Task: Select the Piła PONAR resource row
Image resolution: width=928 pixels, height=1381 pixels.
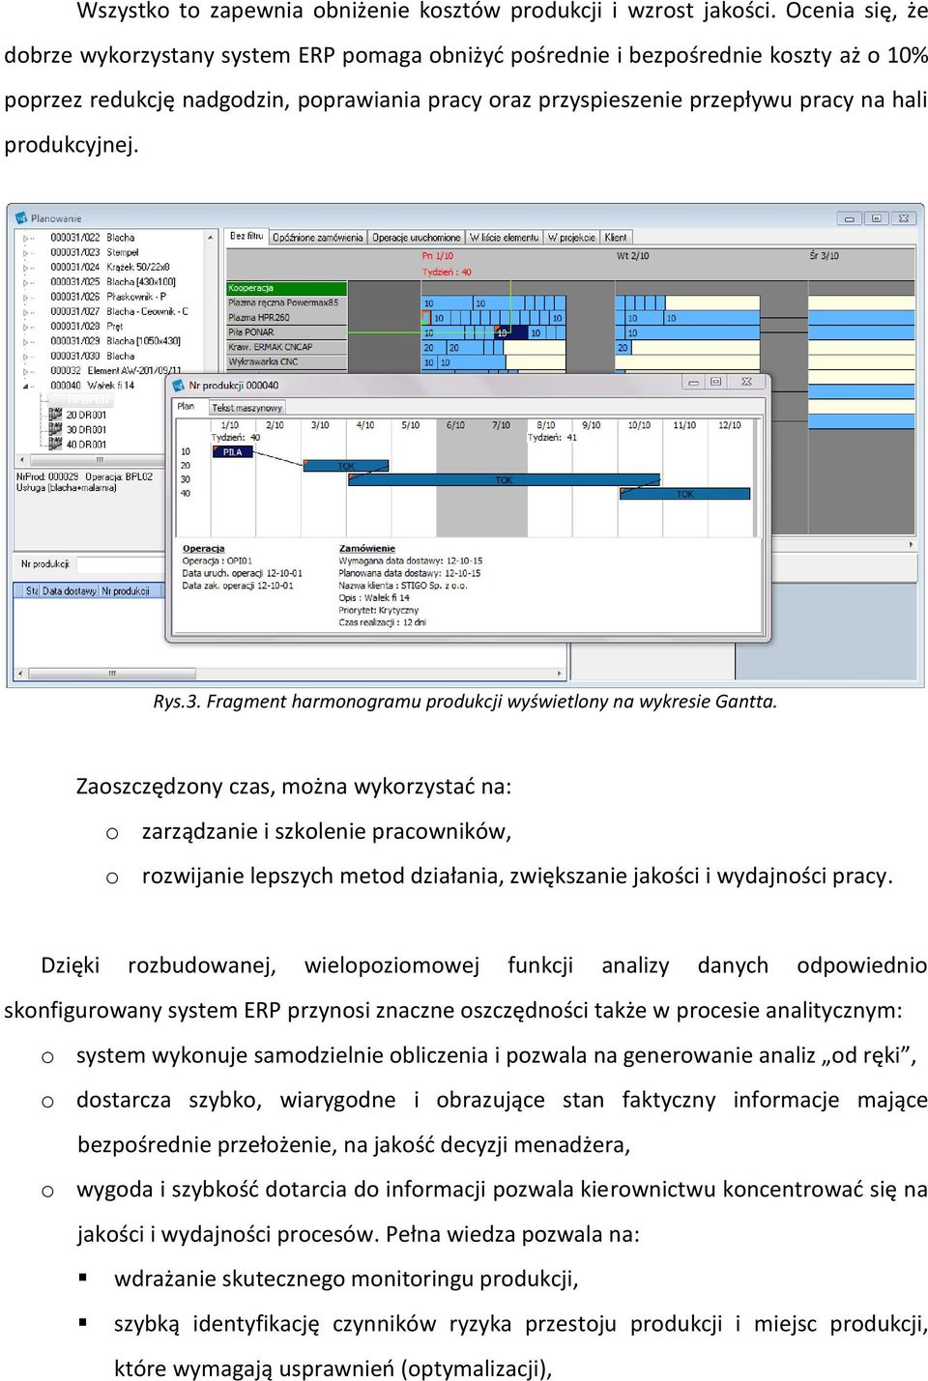Action: tap(285, 332)
